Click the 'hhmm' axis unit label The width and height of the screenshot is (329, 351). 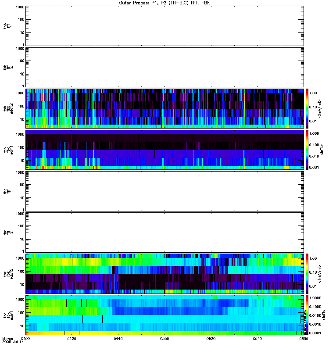(x=7, y=338)
